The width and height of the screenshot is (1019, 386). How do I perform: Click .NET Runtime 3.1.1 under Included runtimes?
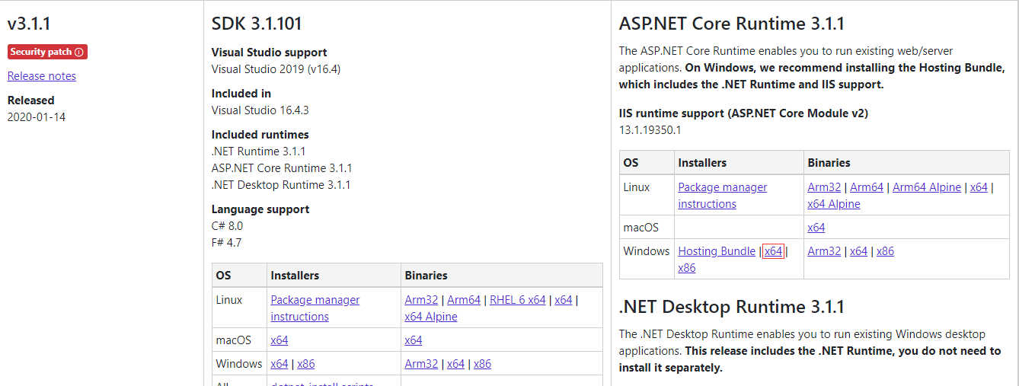tap(259, 152)
